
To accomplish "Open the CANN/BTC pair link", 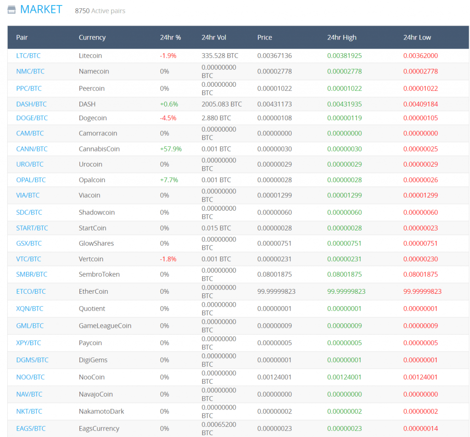I will tap(32, 149).
